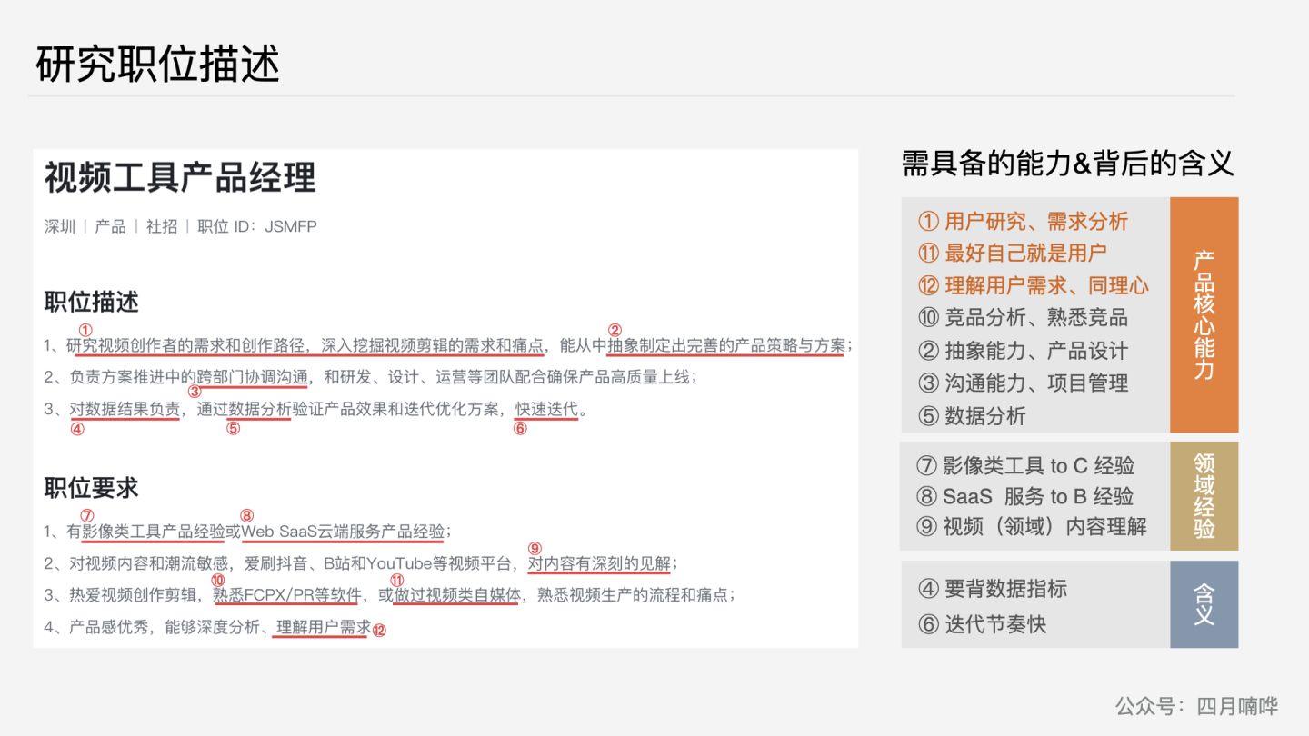
Task: Click the underlined text Web SaaS云端服务产品经验
Action: [x=341, y=532]
